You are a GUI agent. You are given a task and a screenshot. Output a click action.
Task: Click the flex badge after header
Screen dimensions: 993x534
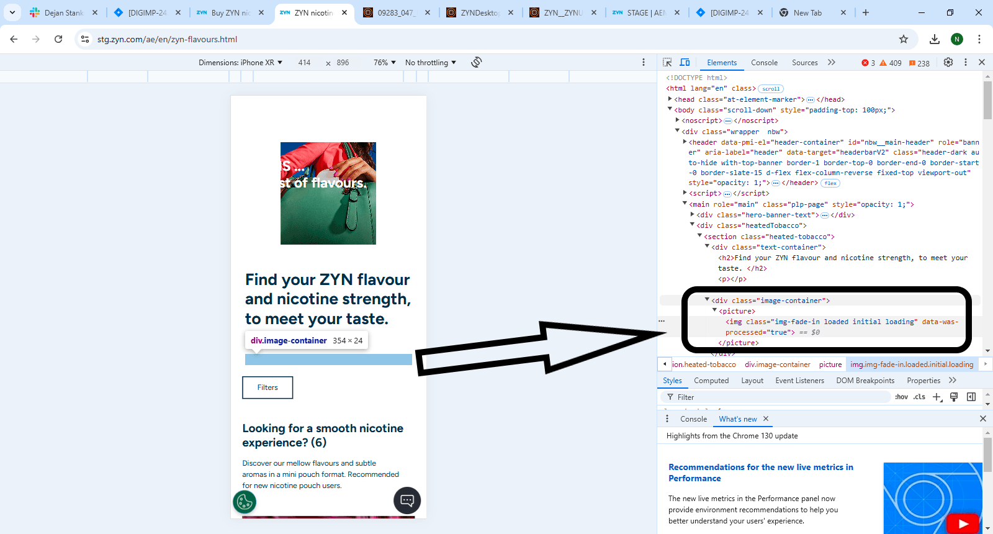pos(830,183)
